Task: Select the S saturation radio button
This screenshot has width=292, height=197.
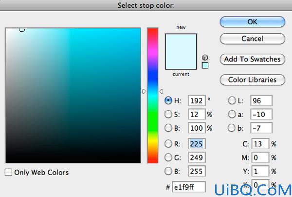Action: 168,114
